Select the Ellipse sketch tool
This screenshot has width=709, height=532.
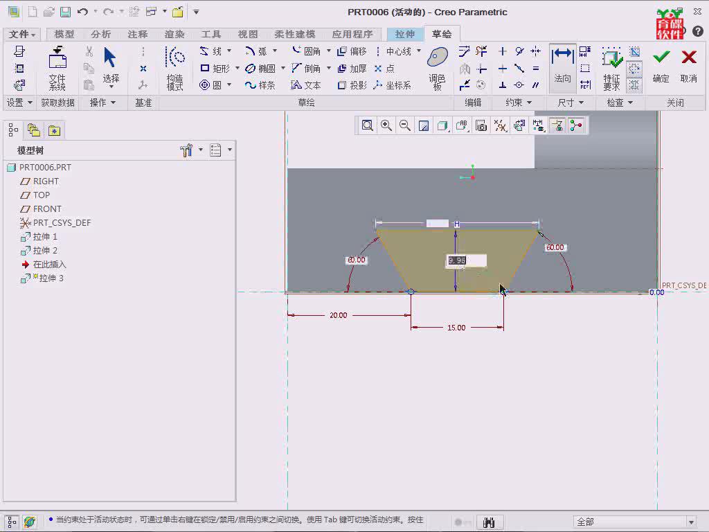[260, 69]
